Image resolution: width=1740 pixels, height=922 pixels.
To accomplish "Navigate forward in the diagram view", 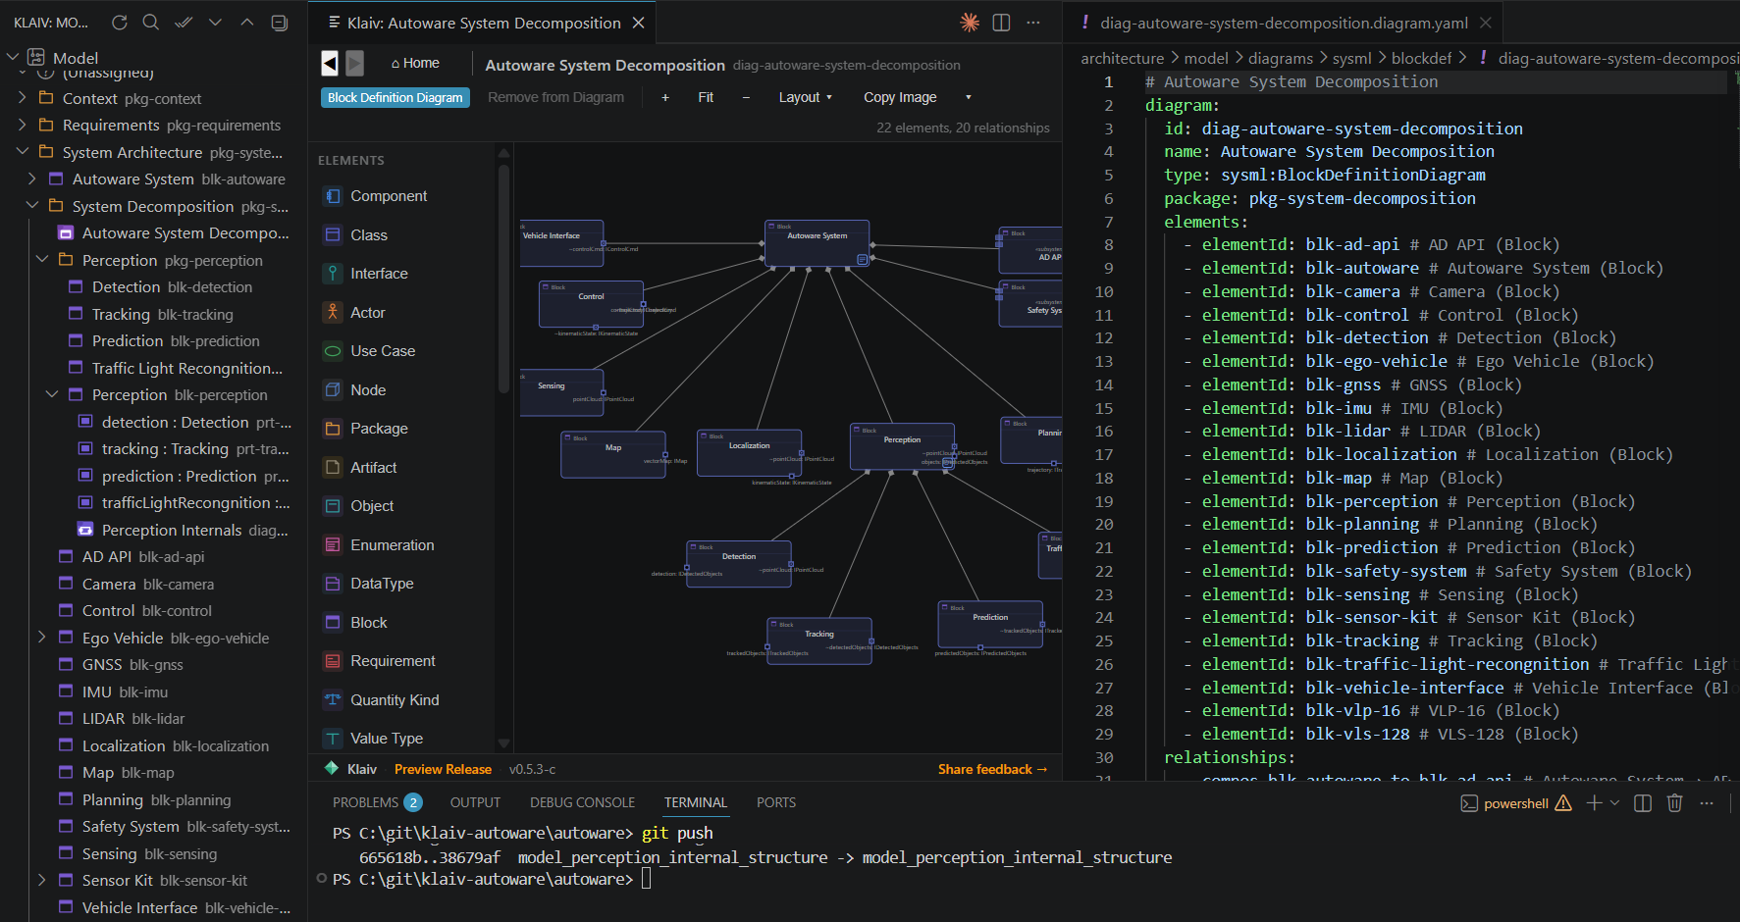I will [355, 63].
